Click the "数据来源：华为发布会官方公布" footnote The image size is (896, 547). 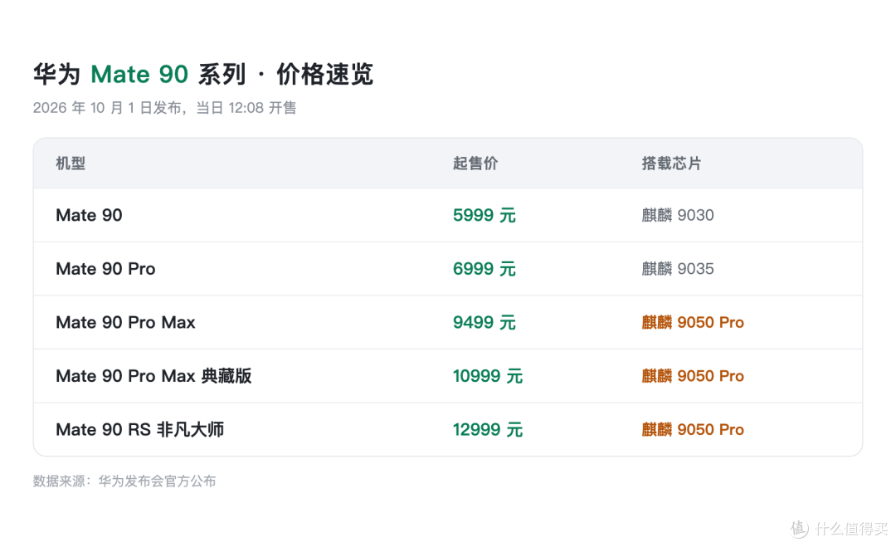(x=124, y=481)
